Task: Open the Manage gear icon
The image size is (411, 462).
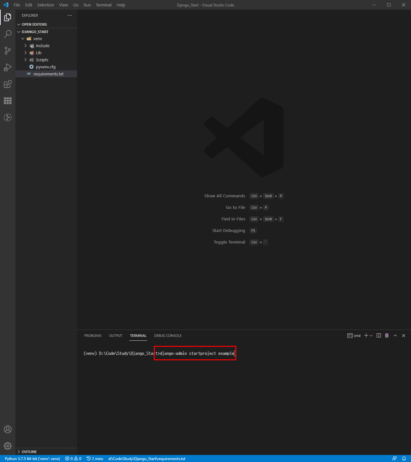Action: (x=8, y=446)
